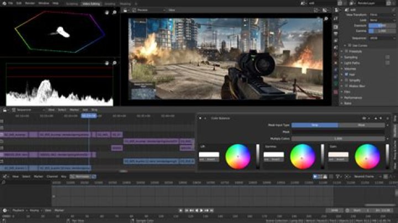Toggle Only Show Selected icon in graph editor
This screenshot has width=398, height=223.
pyautogui.click(x=315, y=177)
